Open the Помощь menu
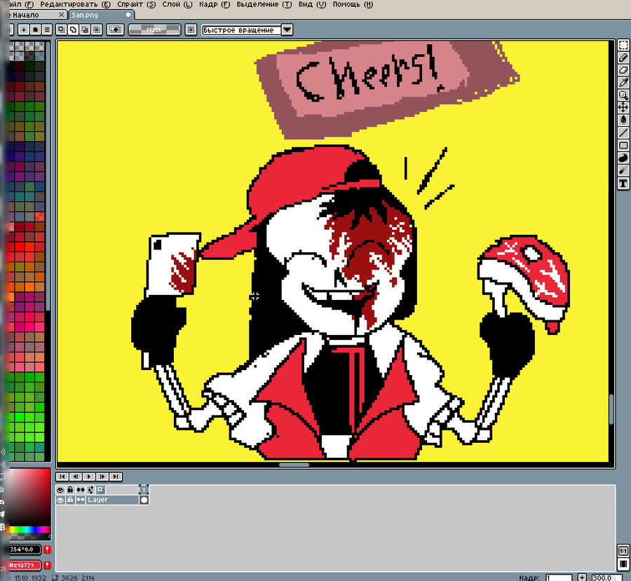The height and width of the screenshot is (581, 631). pyautogui.click(x=353, y=4)
